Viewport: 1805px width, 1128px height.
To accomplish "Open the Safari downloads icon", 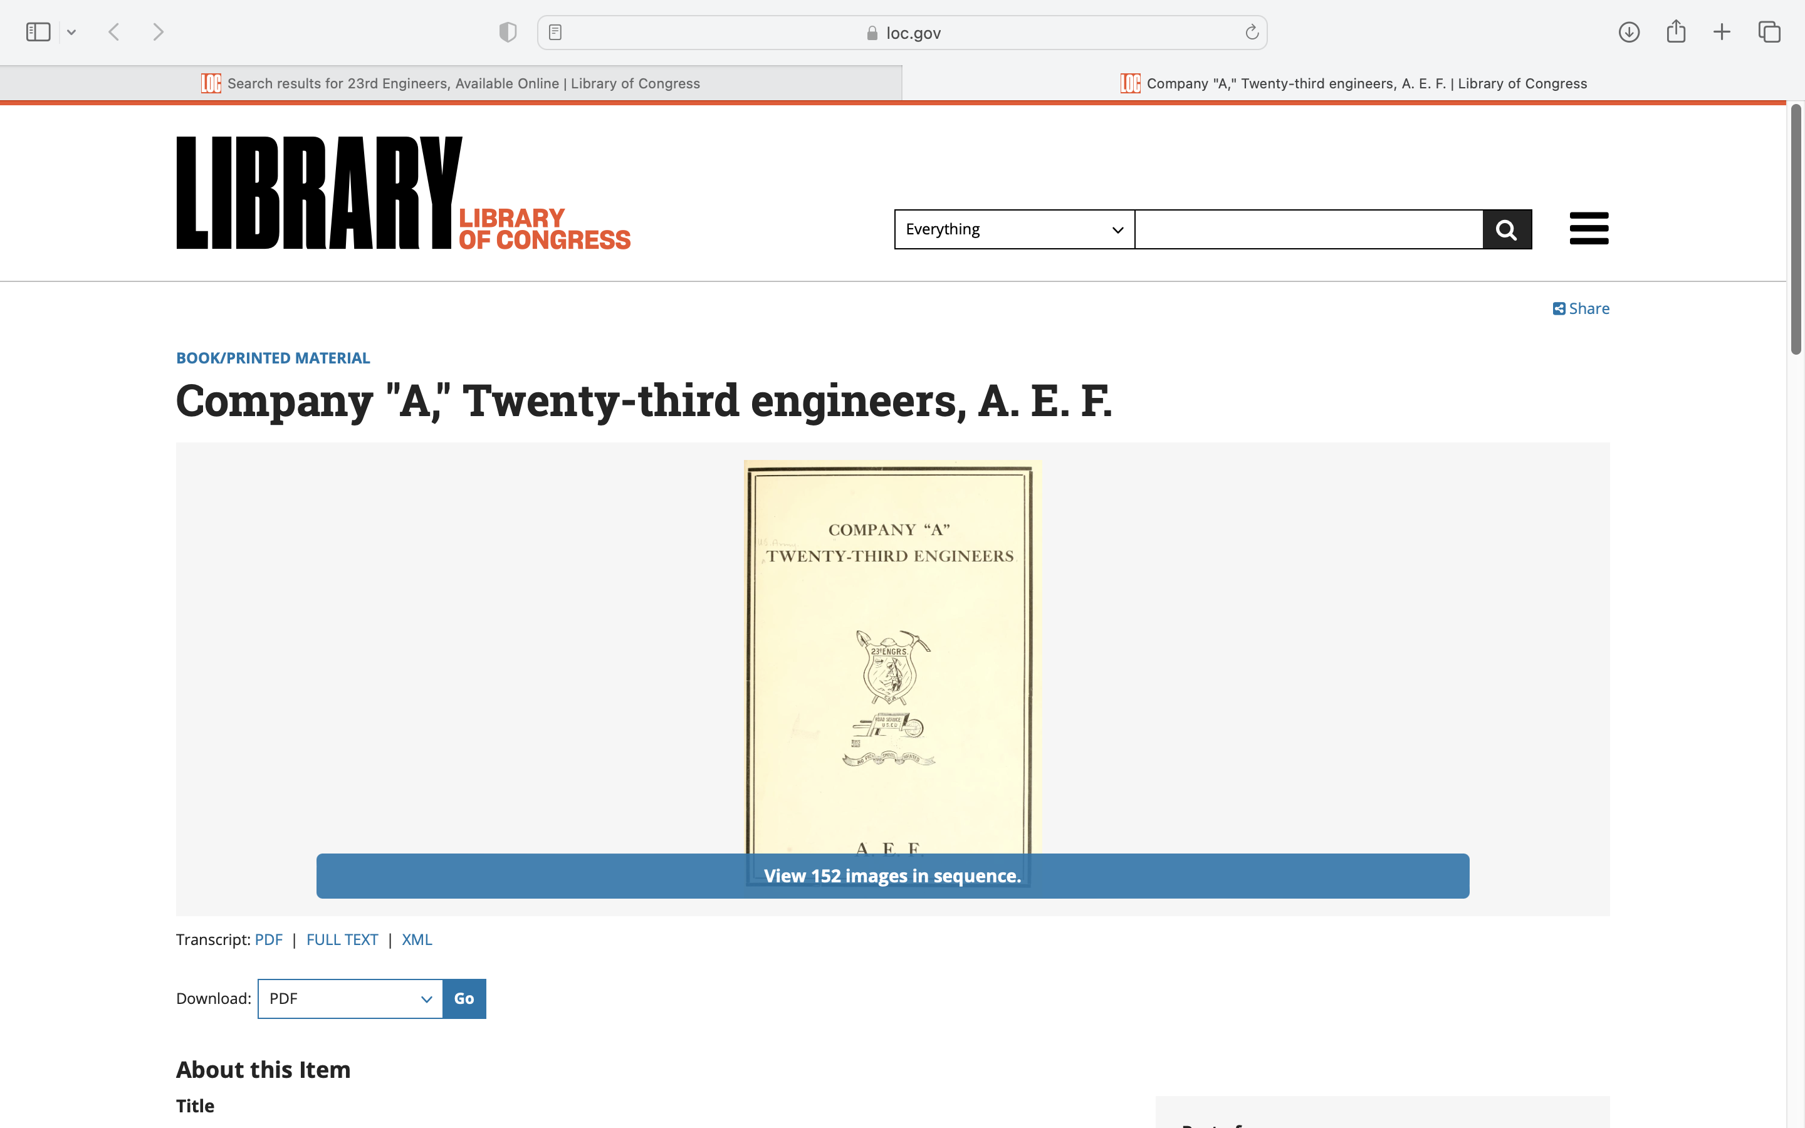I will pos(1628,32).
